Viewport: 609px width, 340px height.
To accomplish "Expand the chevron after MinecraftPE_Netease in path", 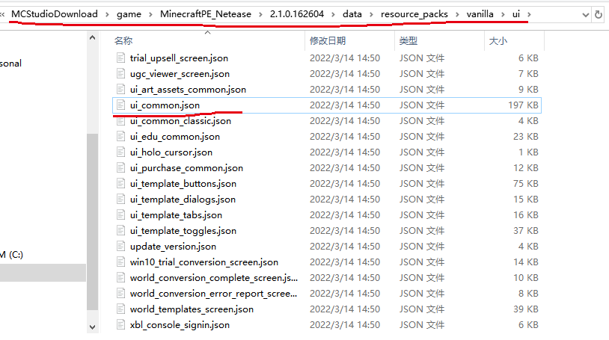I will point(260,14).
